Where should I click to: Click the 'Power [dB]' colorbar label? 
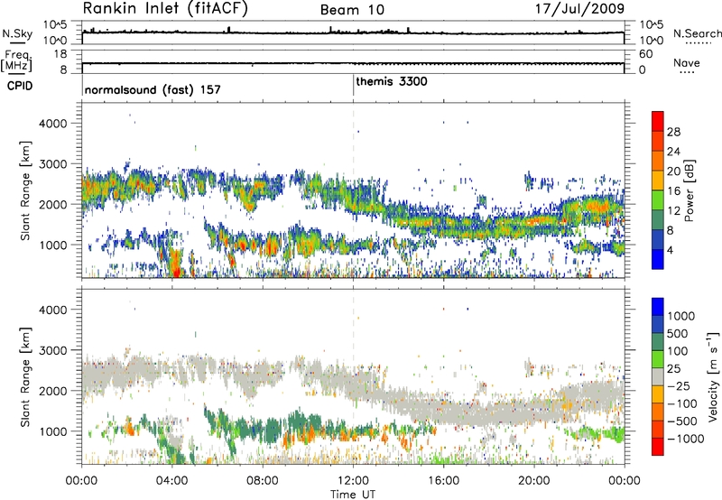point(689,190)
